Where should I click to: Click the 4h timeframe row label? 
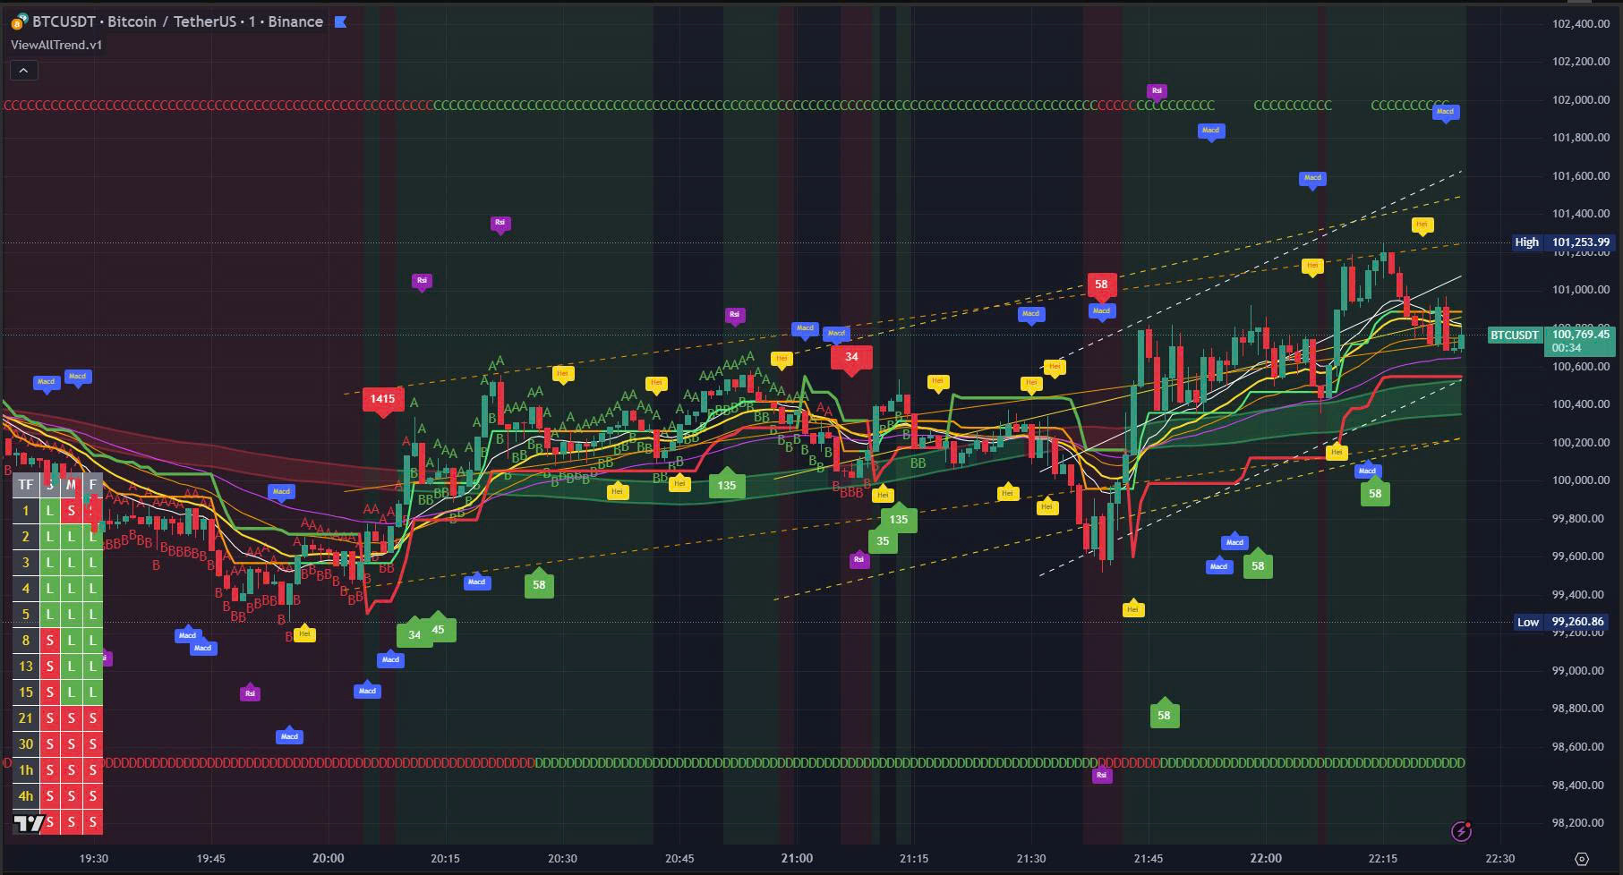pyautogui.click(x=26, y=796)
